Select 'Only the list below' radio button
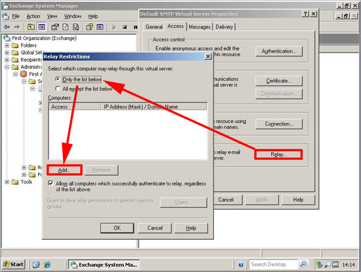Screen dimensions: 361x272 [58, 79]
